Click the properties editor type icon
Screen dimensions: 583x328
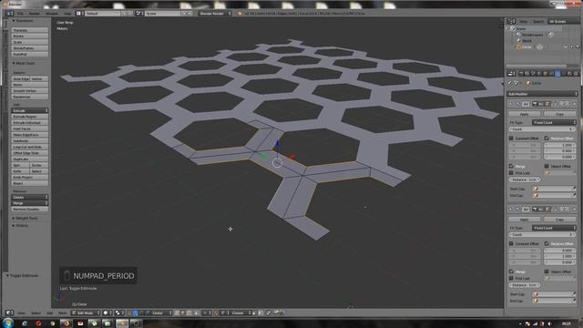tap(512, 74)
